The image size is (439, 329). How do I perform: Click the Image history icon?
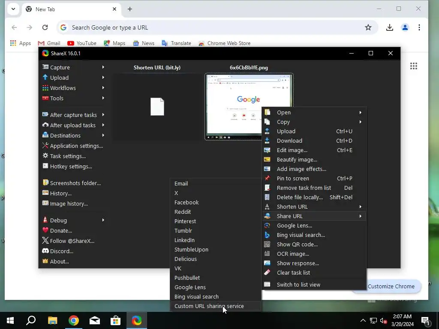45,203
